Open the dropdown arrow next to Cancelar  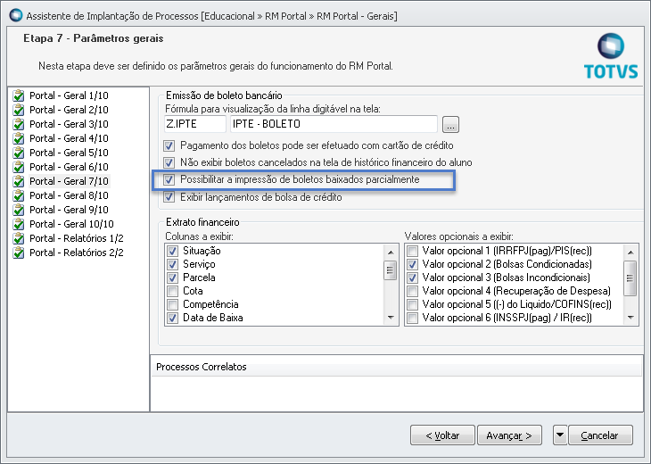click(x=559, y=435)
